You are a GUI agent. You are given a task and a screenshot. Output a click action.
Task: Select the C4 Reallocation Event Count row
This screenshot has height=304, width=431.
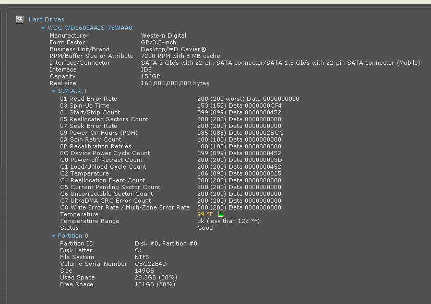[171, 180]
